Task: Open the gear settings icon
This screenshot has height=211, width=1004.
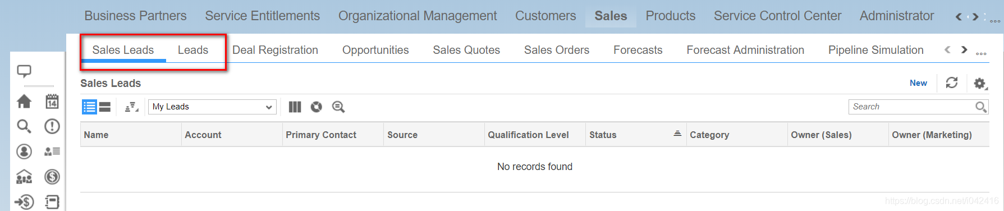Action: (980, 84)
